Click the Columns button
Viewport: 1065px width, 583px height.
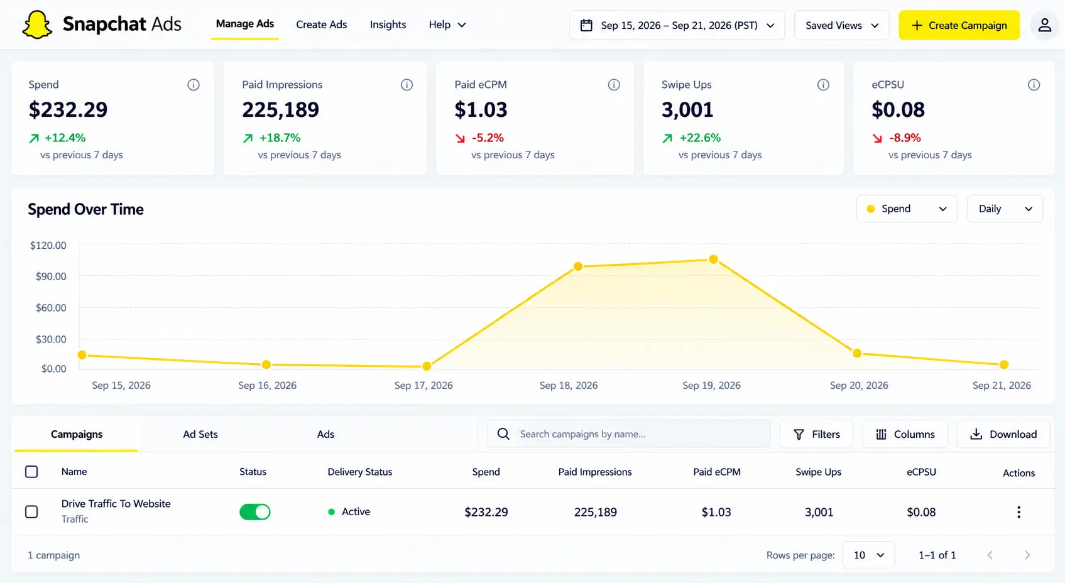point(905,434)
